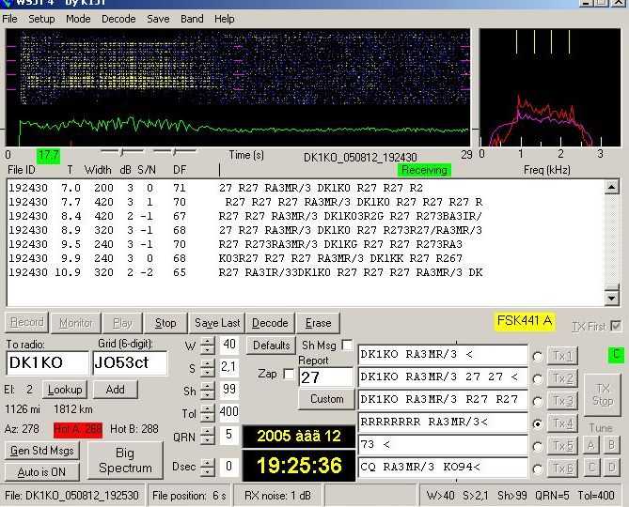Open the Help menu
The height and width of the screenshot is (507, 629).
(x=225, y=19)
